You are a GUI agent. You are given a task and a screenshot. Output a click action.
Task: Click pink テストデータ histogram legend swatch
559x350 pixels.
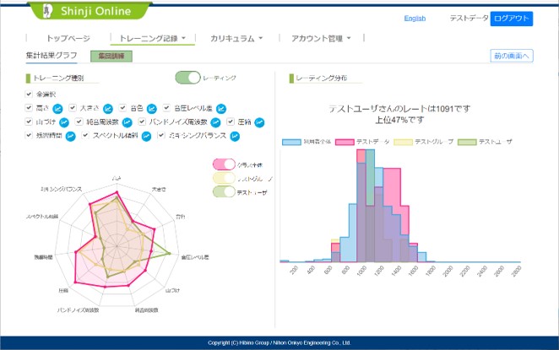345,142
